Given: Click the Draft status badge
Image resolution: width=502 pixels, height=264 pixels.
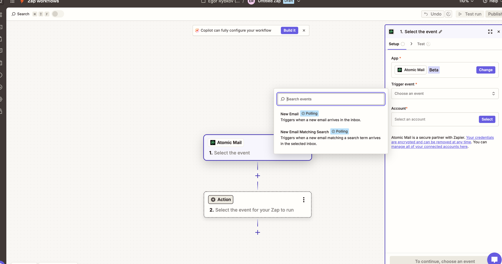Looking at the screenshot, I should pyautogui.click(x=289, y=1).
